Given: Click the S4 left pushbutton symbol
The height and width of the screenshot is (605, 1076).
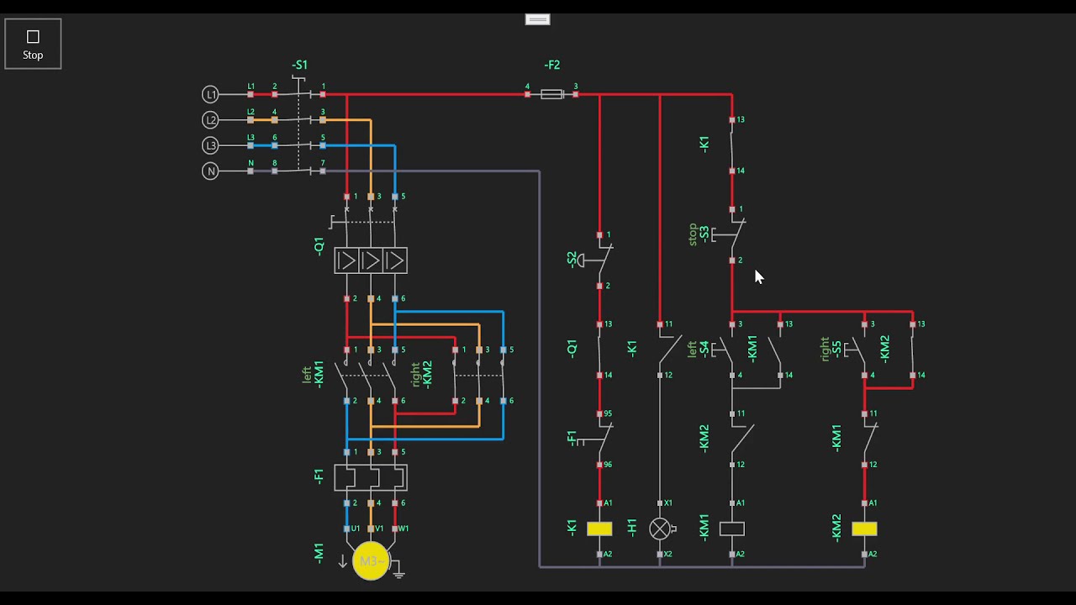Looking at the screenshot, I should tap(724, 350).
